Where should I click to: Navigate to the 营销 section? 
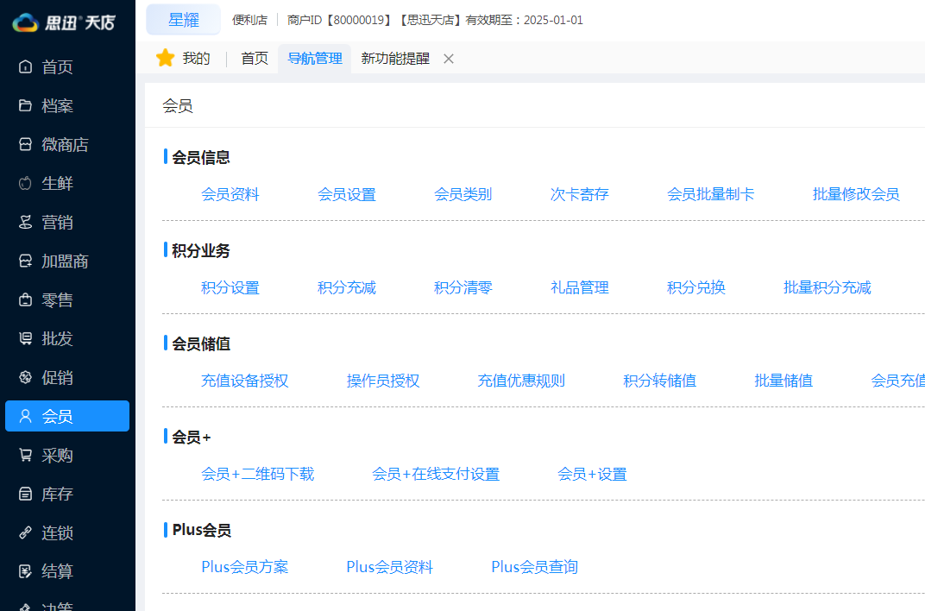(x=57, y=222)
